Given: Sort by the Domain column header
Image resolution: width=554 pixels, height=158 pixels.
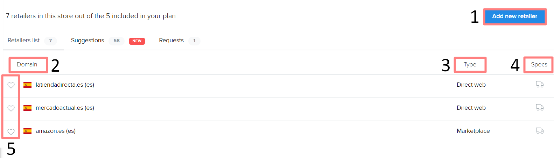Looking at the screenshot, I should click(27, 65).
